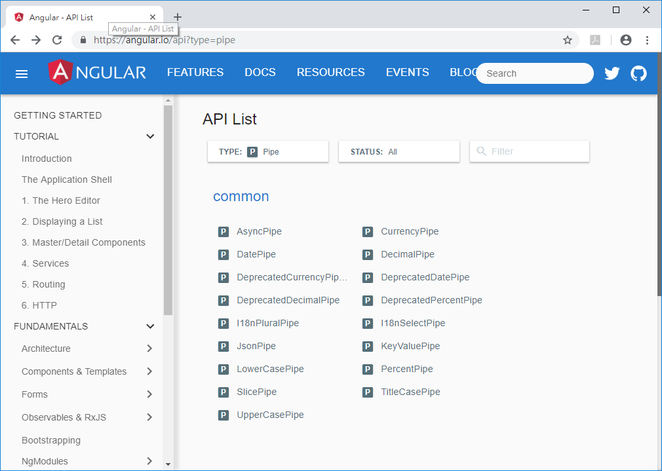Image resolution: width=662 pixels, height=471 pixels.
Task: Open Angular's Twitter page icon
Action: click(x=612, y=73)
